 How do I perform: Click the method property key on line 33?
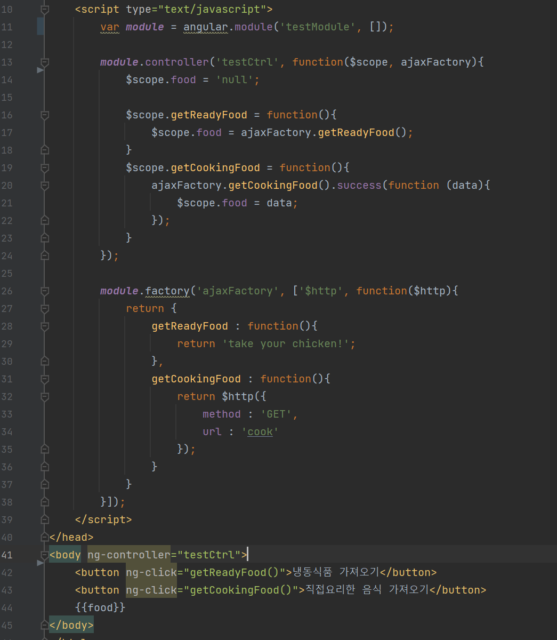coord(222,414)
